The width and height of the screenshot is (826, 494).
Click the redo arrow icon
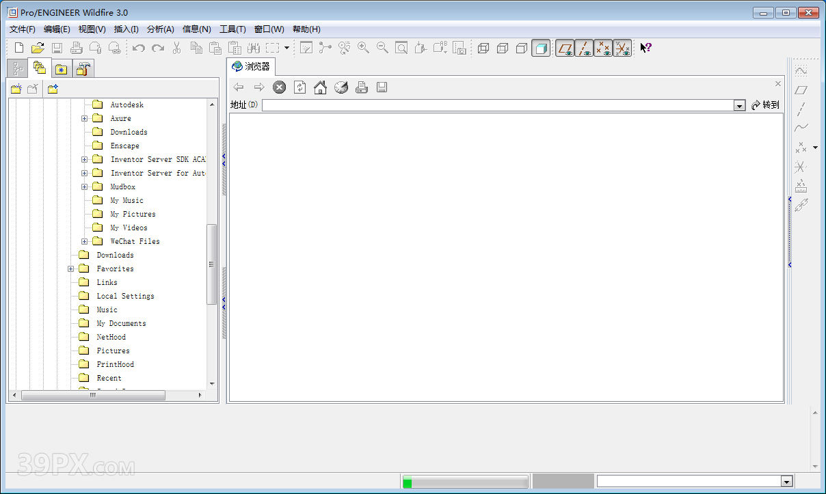click(158, 48)
